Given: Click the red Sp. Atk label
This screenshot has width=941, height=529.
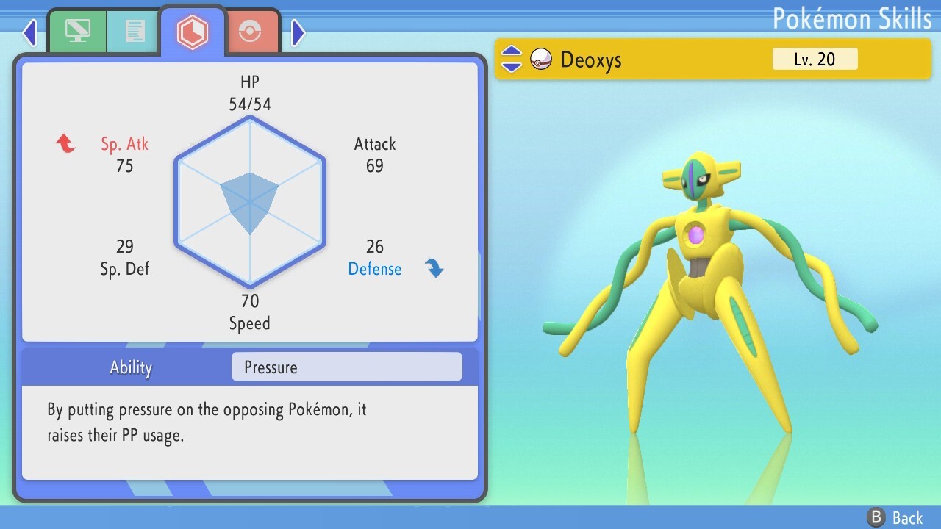Looking at the screenshot, I should pyautogui.click(x=125, y=144).
